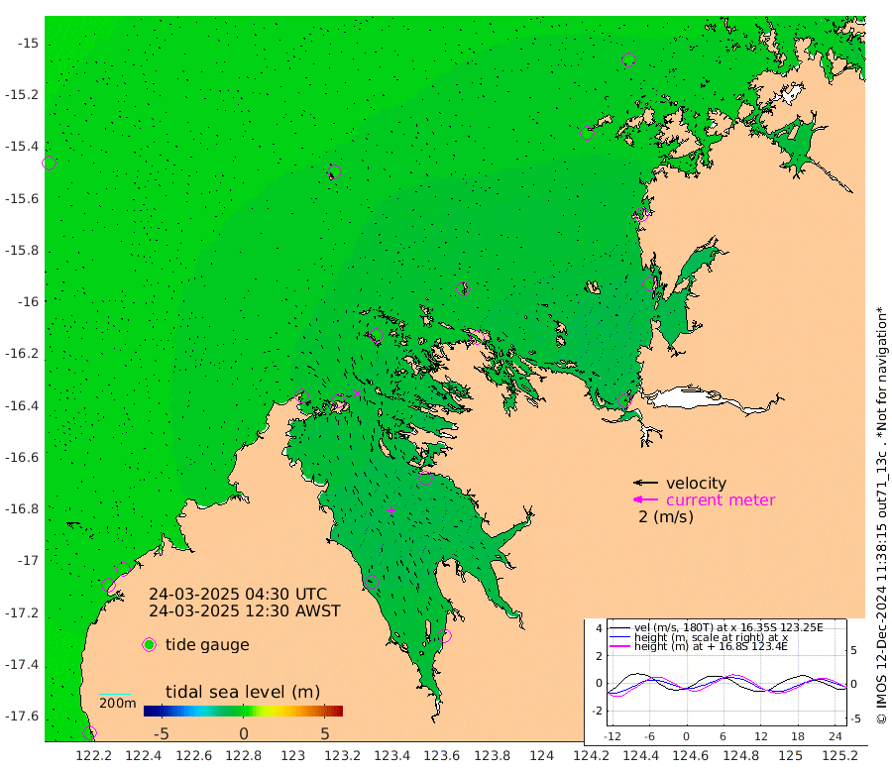Screen dimensions: 892x773
Task: Select tide gauge circle near 16.13S 123.33E
Action: coord(376,336)
